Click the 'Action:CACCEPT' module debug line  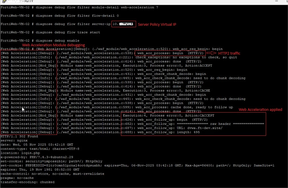[x=108, y=115]
